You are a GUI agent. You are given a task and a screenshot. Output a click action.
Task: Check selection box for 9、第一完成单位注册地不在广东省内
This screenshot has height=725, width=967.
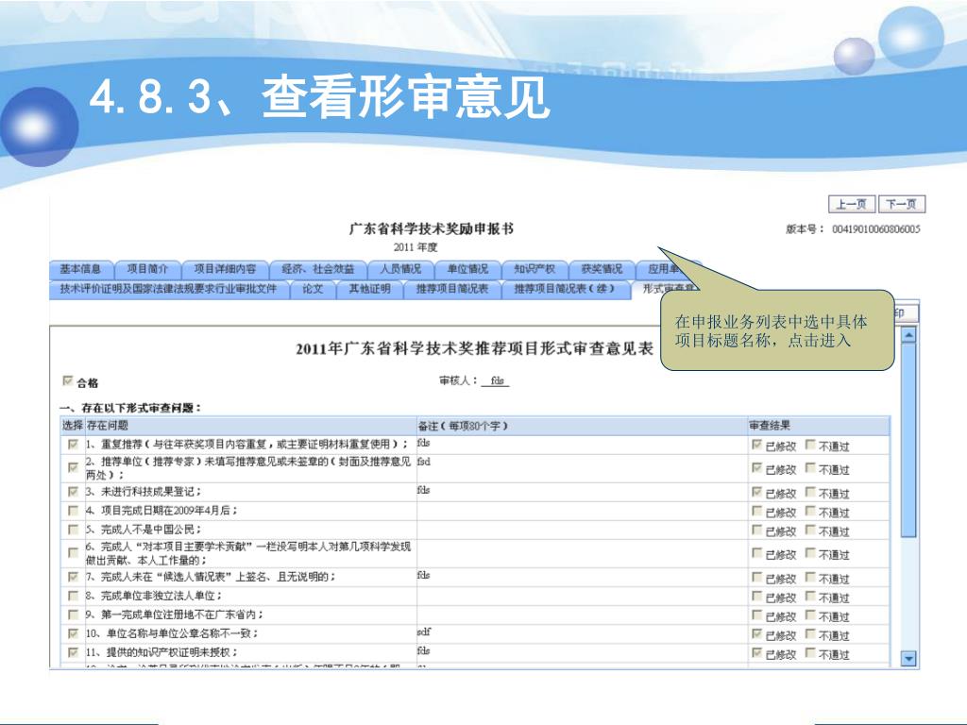tap(74, 615)
